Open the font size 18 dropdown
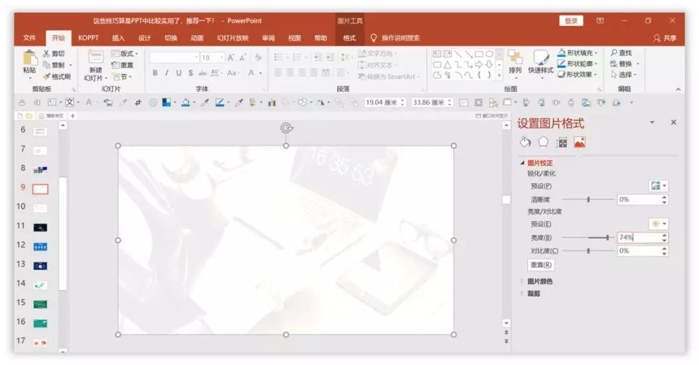Image resolution: width=699 pixels, height=365 pixels. pos(221,58)
